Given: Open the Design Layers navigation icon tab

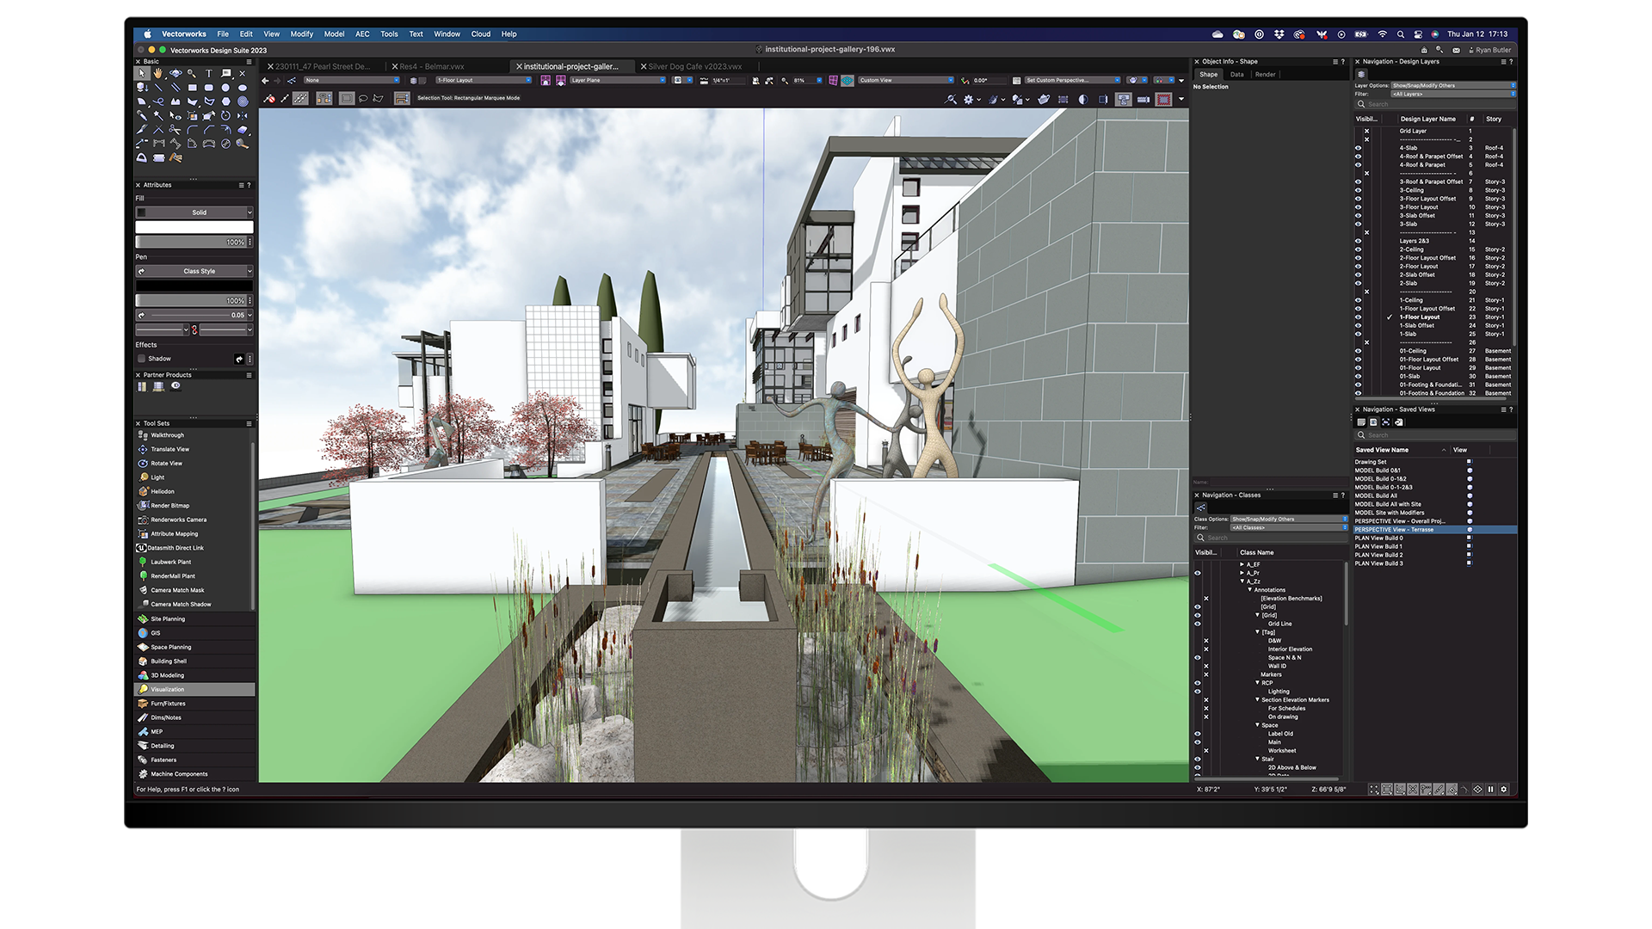Looking at the screenshot, I should [x=1361, y=74].
